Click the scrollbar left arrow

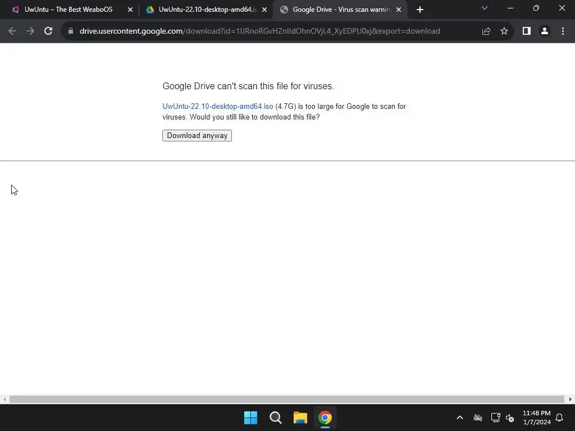tap(4, 399)
